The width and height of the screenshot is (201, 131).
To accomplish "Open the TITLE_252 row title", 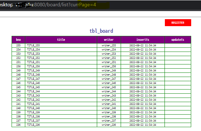I will 33,58.
